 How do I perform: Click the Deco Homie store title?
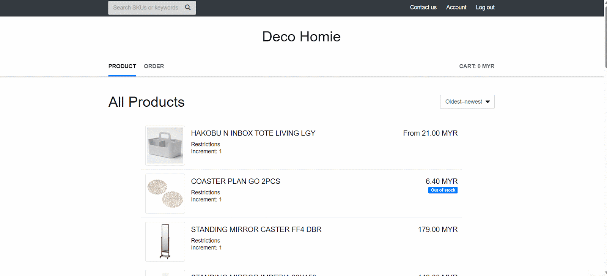point(301,37)
